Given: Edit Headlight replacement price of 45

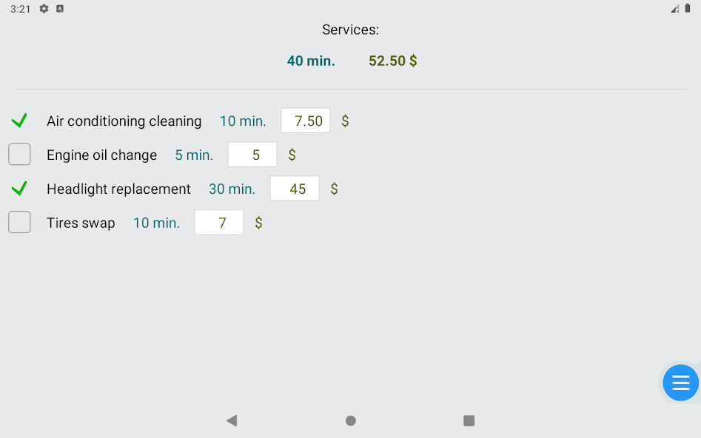Looking at the screenshot, I should (x=295, y=189).
